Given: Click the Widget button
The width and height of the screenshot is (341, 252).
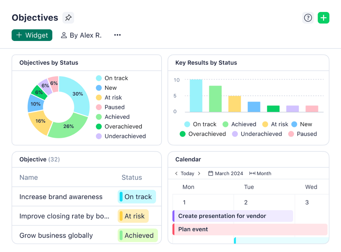Looking at the screenshot, I should [32, 35].
